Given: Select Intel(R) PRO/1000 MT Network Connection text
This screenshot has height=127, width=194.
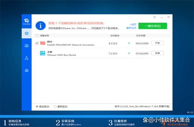Looking at the screenshot, I should pos(71,45).
